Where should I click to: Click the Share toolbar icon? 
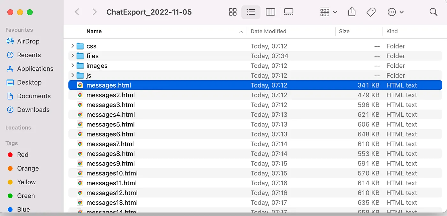tap(352, 12)
